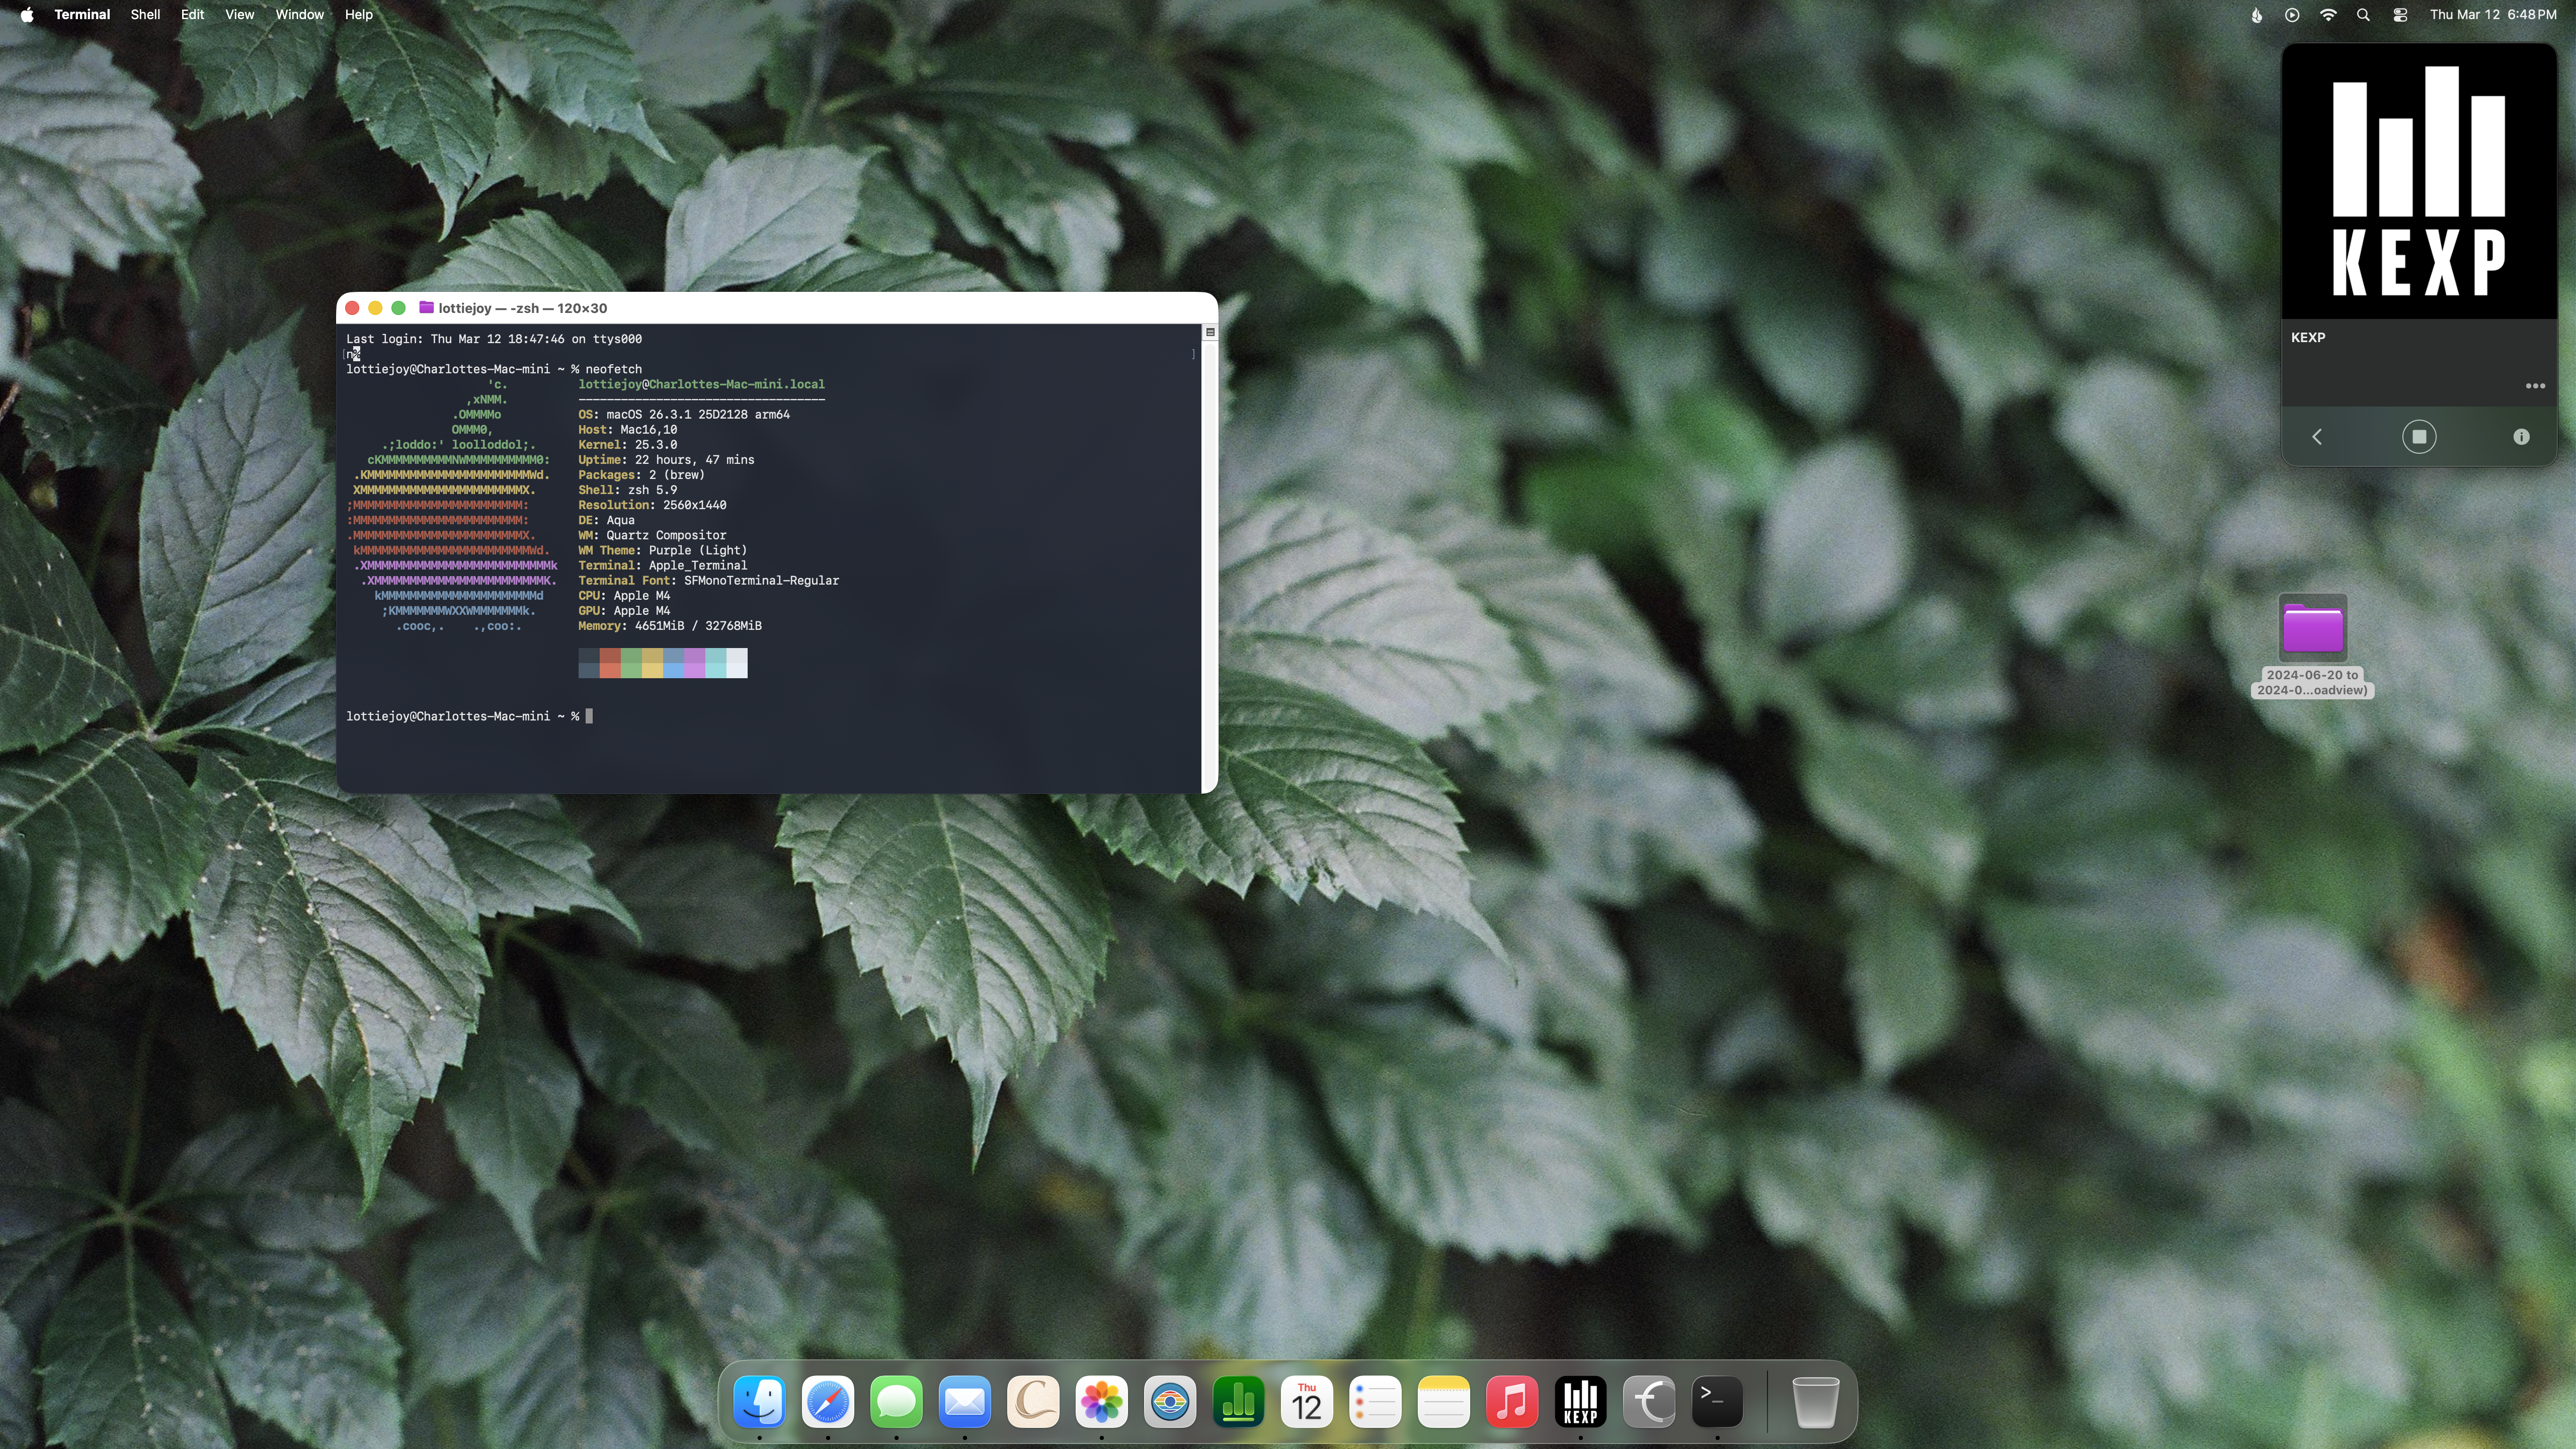
Task: Open the Wi-Fi status menu
Action: [2328, 14]
